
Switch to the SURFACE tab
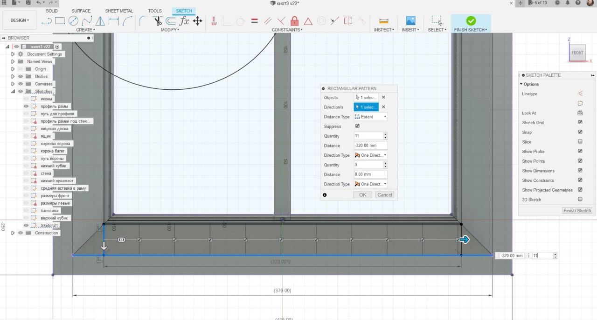[x=81, y=11]
